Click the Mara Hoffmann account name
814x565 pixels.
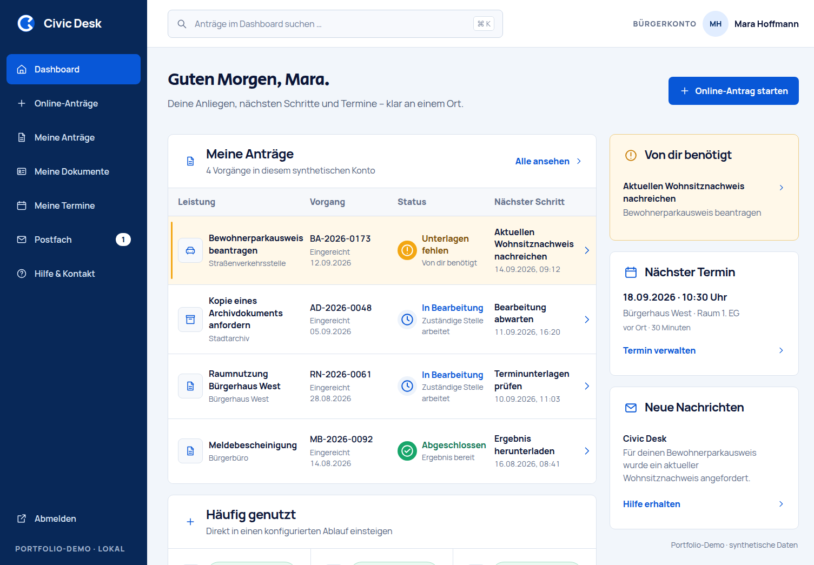(x=766, y=24)
